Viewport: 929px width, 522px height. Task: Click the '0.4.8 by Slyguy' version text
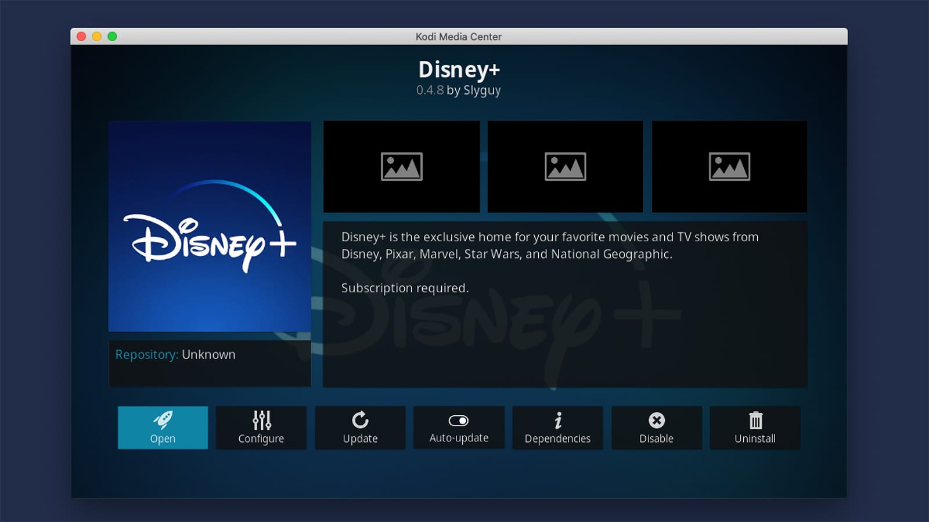click(x=459, y=90)
